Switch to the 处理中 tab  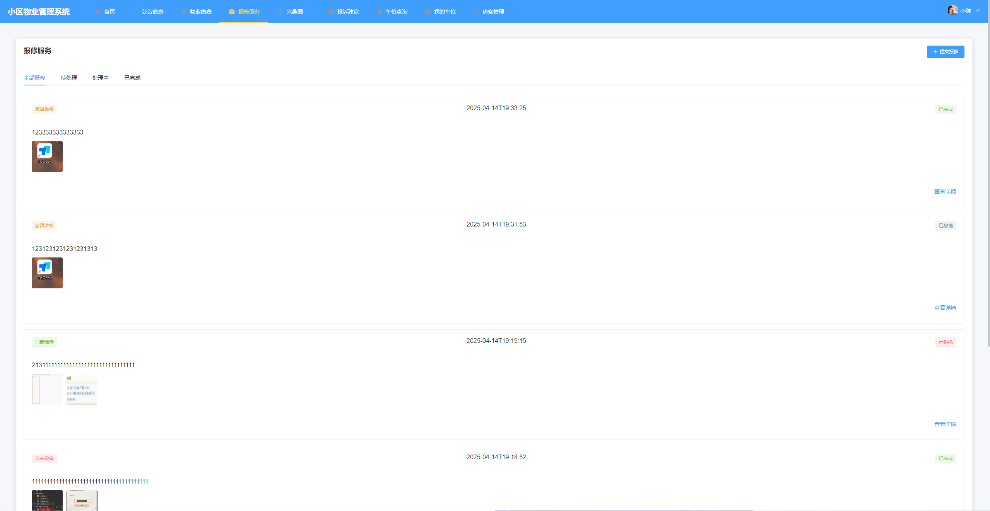point(101,78)
